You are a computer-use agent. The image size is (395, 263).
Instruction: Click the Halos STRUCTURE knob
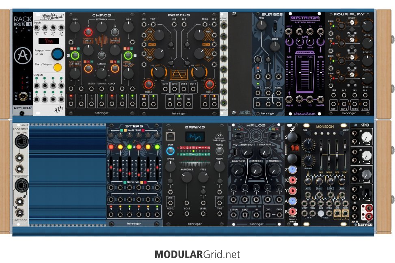click(x=265, y=151)
